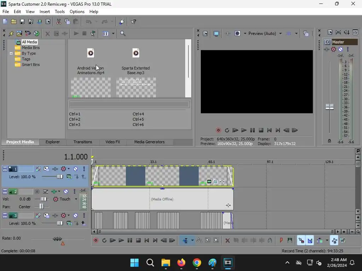Screen dimensions: 362x271
Task: Expand the By Type tree node
Action: click(x=11, y=53)
